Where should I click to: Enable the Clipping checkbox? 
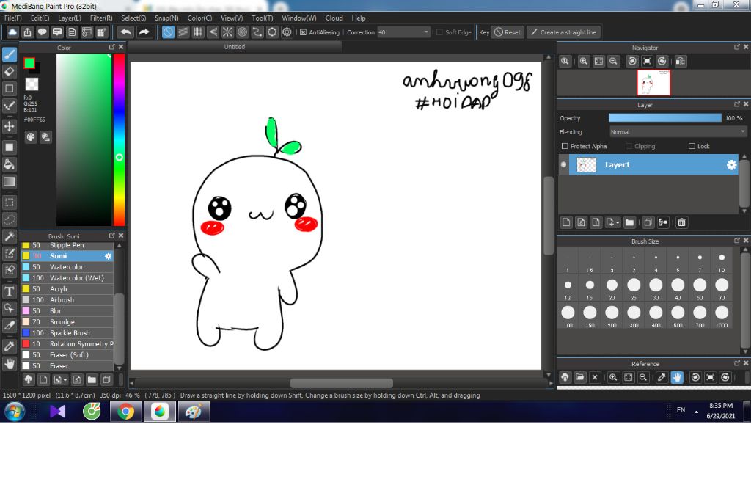click(x=629, y=146)
